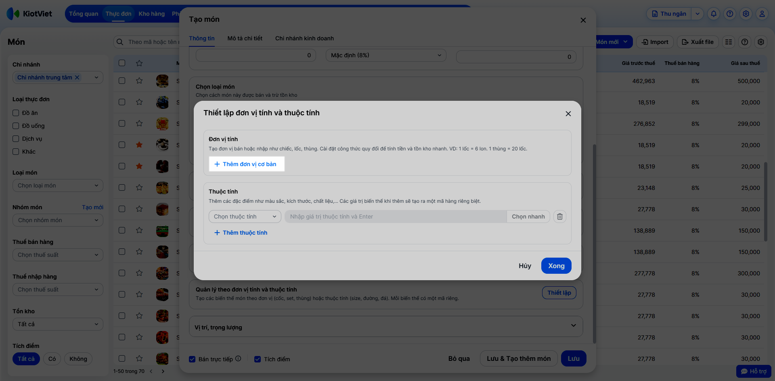775x381 pixels.
Task: Delete the attribute row with trash icon
Action: pyautogui.click(x=560, y=217)
